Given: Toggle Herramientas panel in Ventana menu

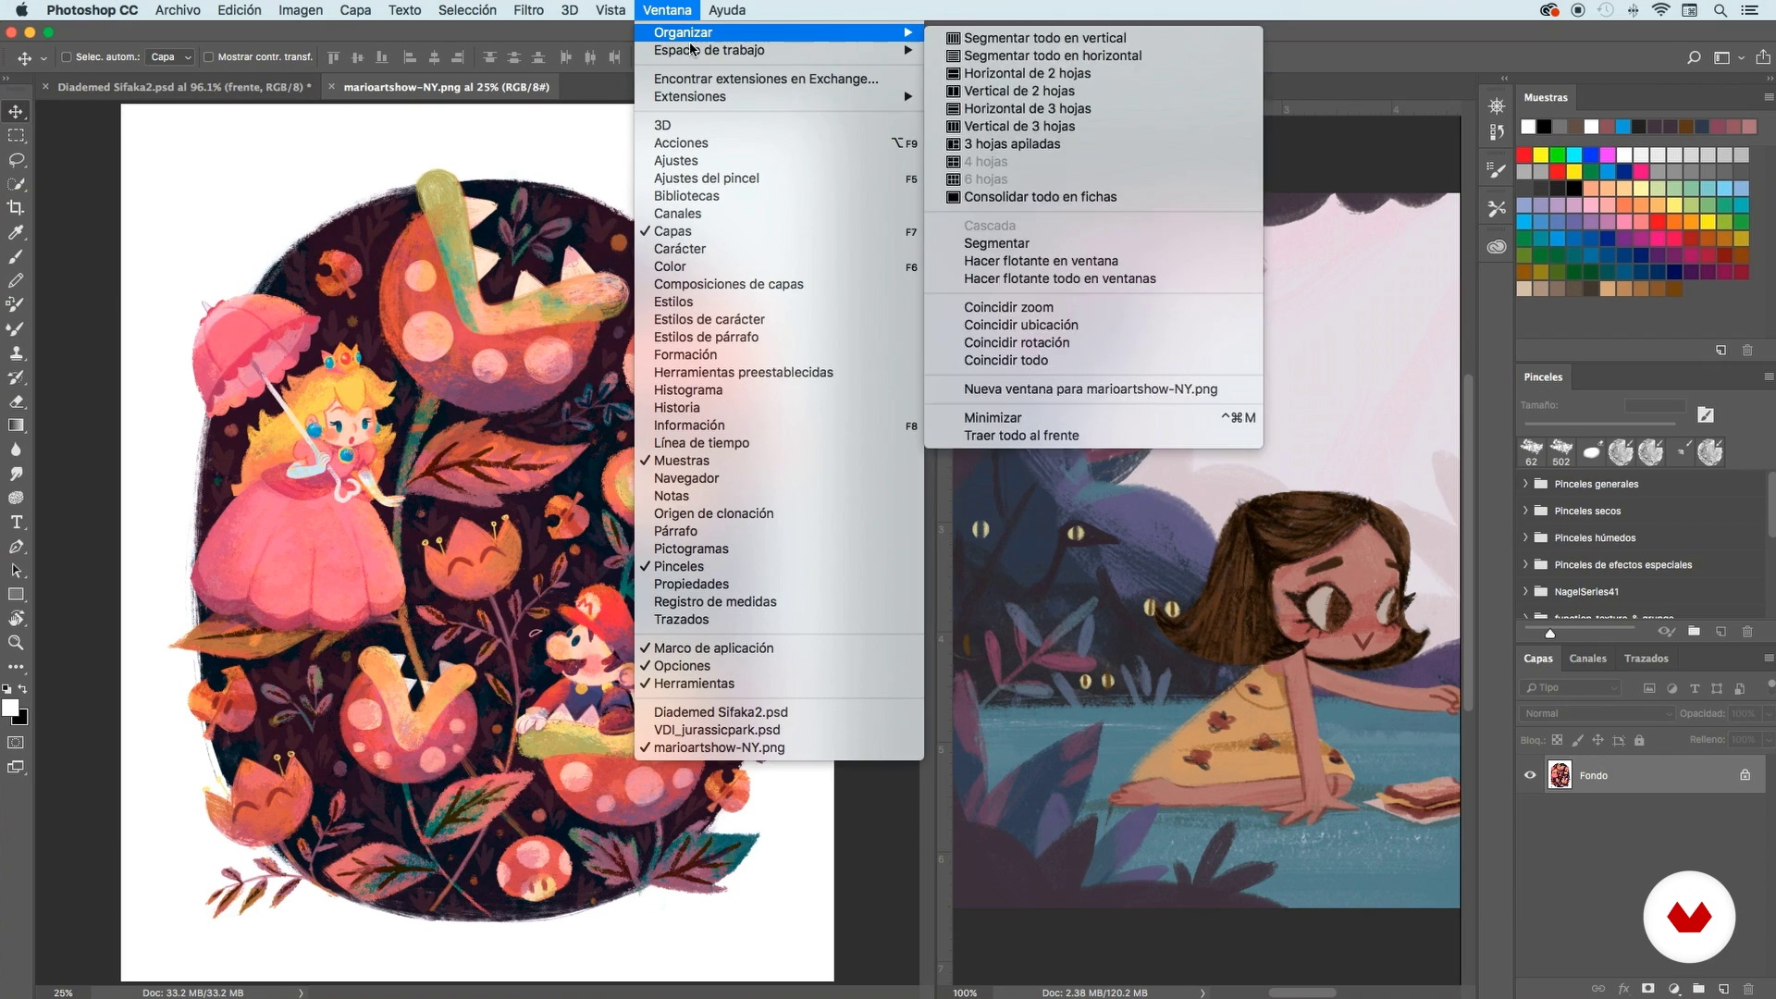Looking at the screenshot, I should 779,684.
